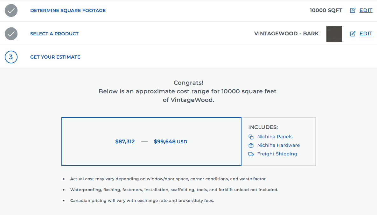
Task: Click the 10000 SQFT summary value
Action: click(x=326, y=11)
